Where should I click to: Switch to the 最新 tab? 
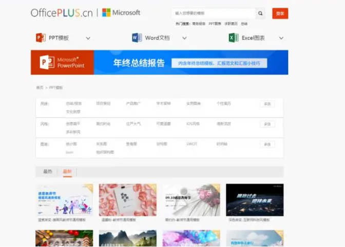[67, 172]
